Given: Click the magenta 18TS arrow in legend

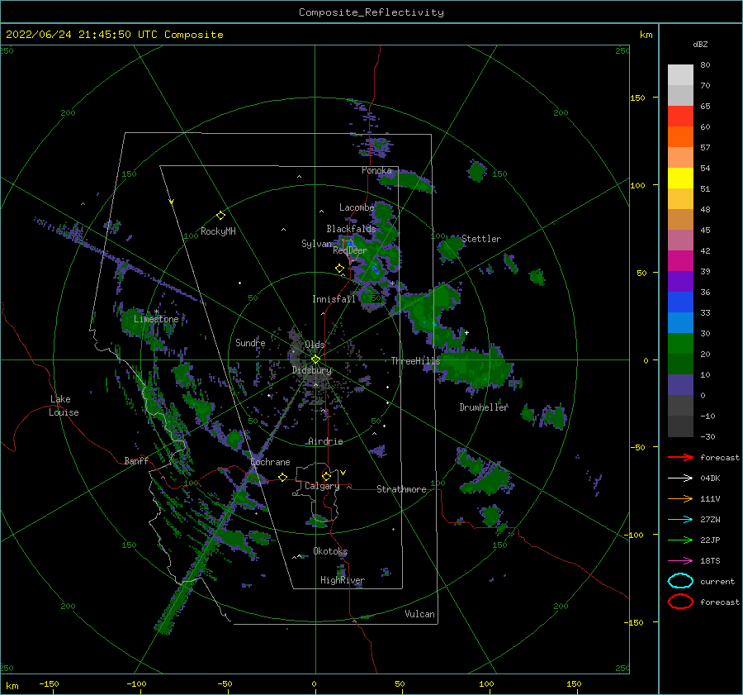Looking at the screenshot, I should click(x=680, y=561).
